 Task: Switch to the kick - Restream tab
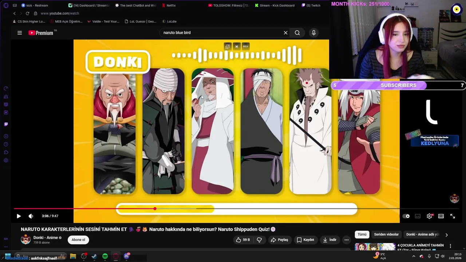tap(35, 5)
